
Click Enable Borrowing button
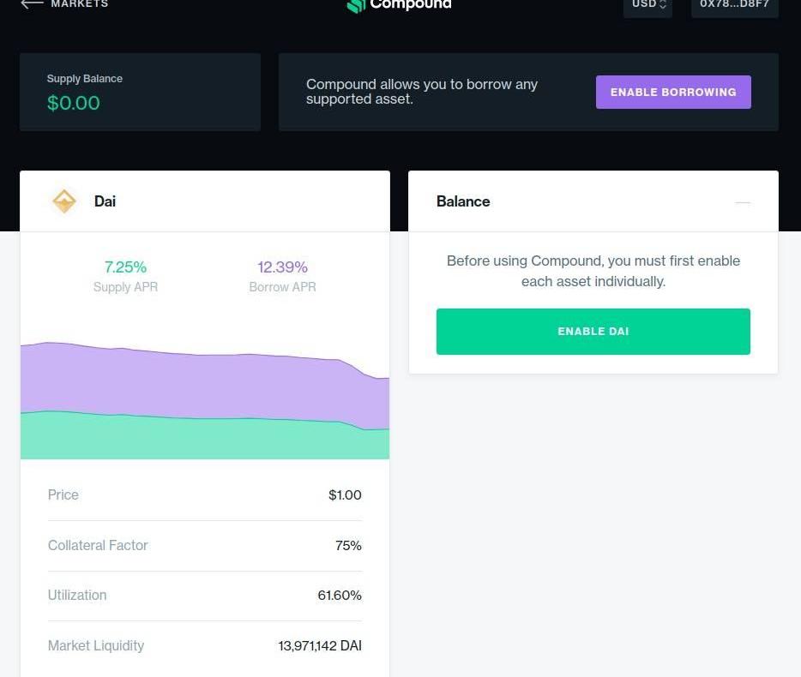[x=673, y=92]
